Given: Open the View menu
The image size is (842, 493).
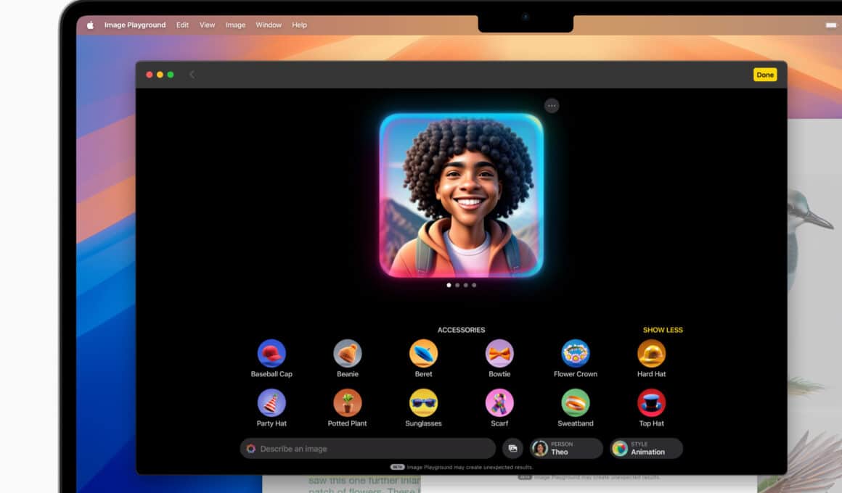Looking at the screenshot, I should 208,25.
